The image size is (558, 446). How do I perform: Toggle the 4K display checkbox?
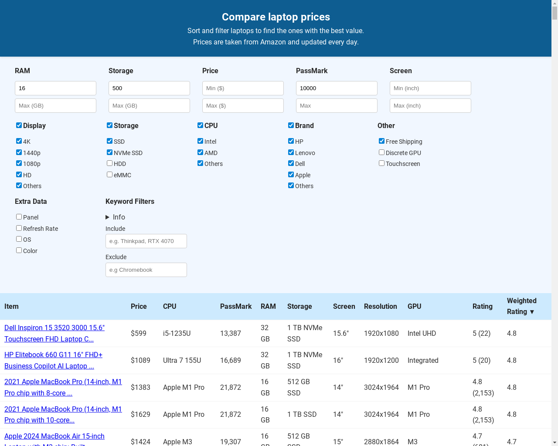19,141
